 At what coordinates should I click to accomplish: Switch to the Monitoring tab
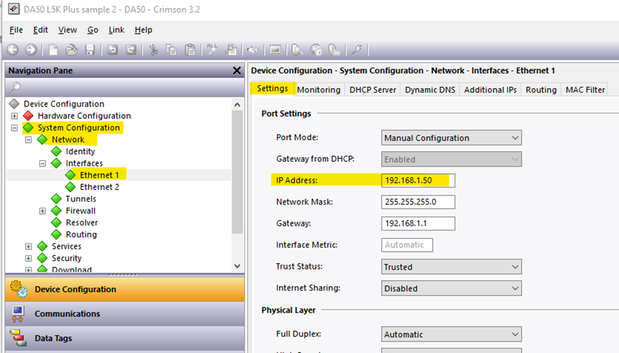coord(318,90)
